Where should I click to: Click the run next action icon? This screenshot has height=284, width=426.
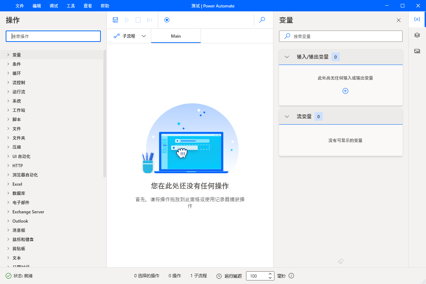click(x=149, y=20)
